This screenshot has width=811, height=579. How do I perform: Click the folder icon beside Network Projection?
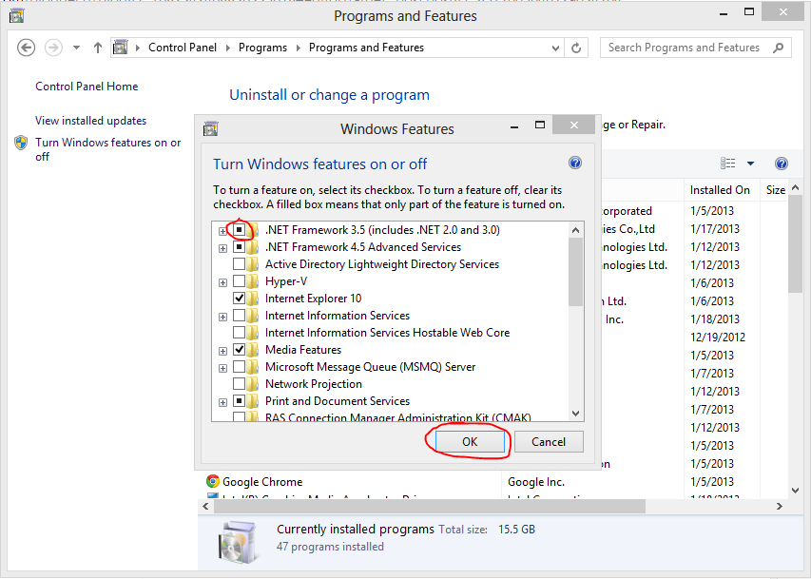(x=252, y=383)
